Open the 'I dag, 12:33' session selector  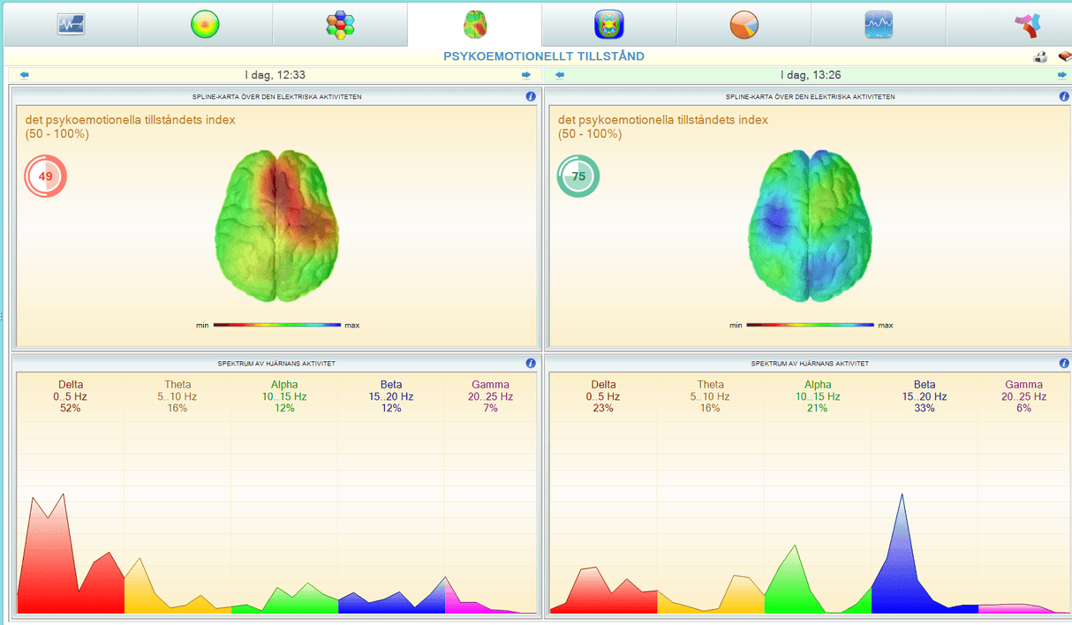coord(275,75)
